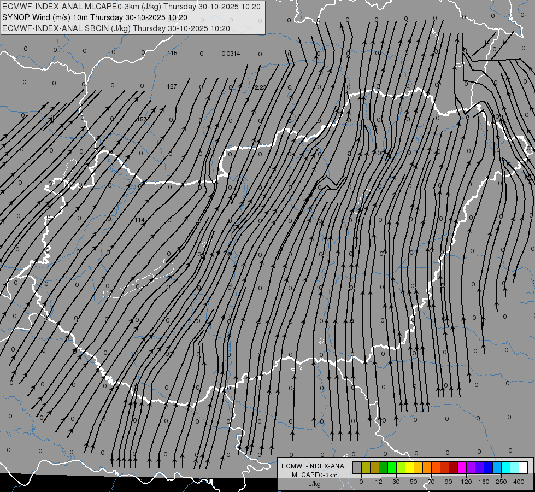Click the legend unit J/kg

point(314,484)
